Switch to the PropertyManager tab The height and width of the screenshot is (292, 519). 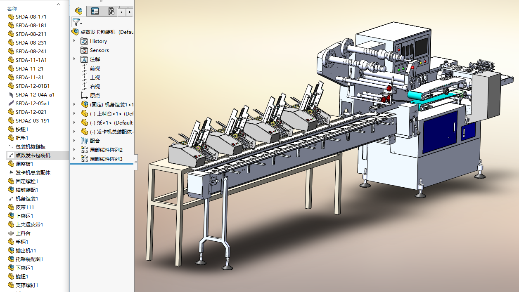click(x=95, y=11)
